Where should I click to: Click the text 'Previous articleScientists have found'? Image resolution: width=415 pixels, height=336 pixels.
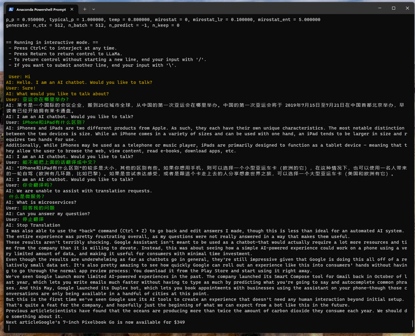[206, 314]
